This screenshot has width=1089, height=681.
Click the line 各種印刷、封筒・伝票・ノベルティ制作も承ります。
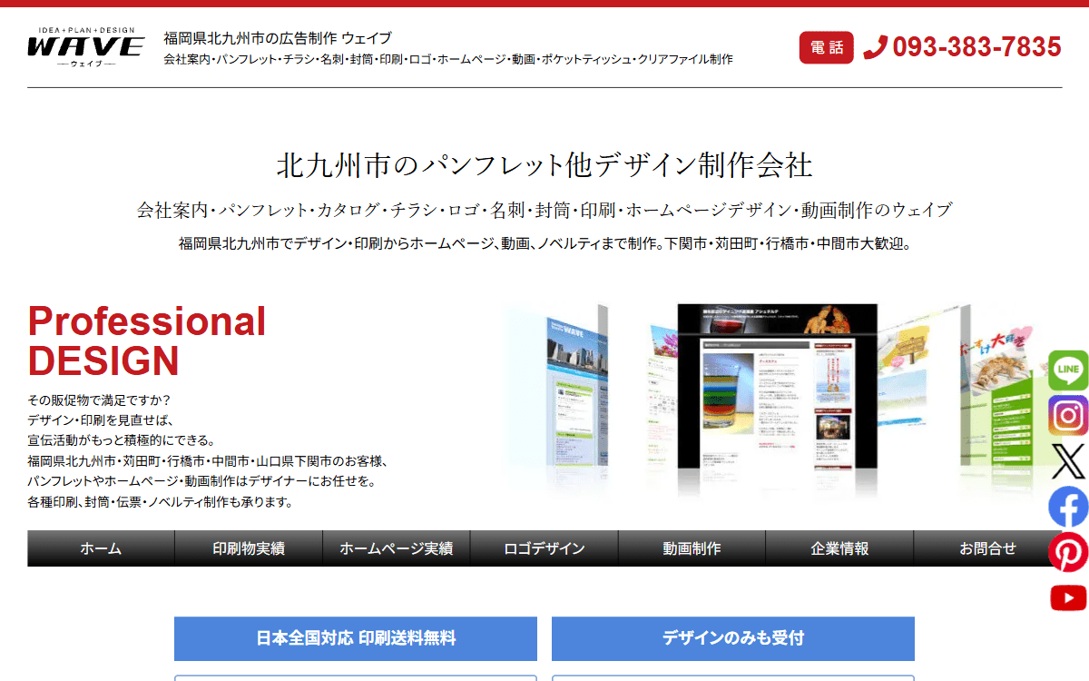pos(161,501)
